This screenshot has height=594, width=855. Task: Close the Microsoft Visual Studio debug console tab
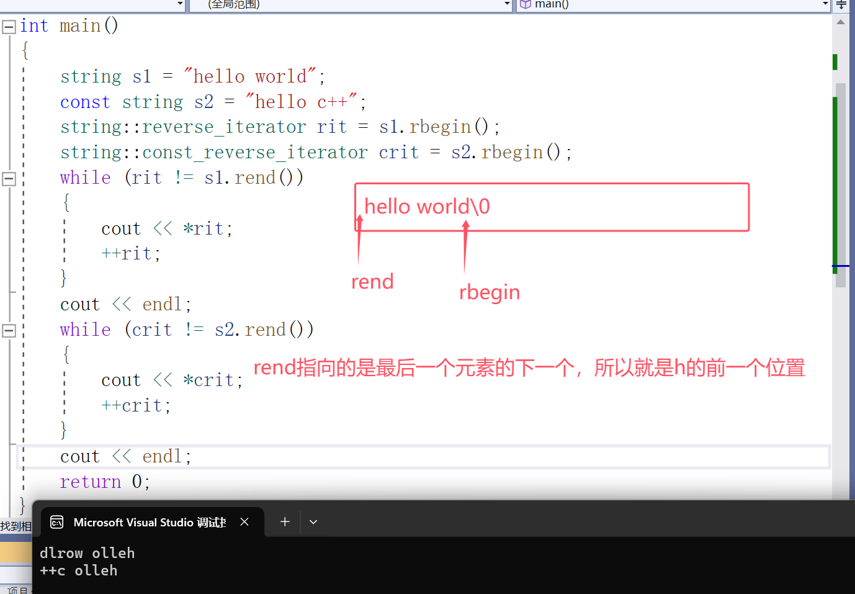[244, 522]
